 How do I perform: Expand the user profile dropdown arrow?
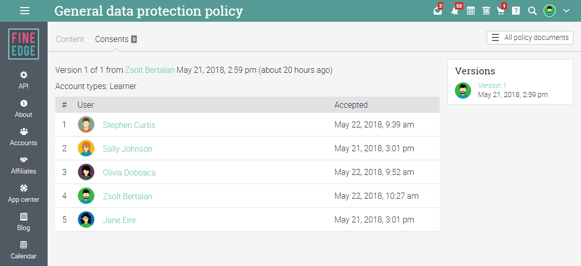click(x=567, y=11)
